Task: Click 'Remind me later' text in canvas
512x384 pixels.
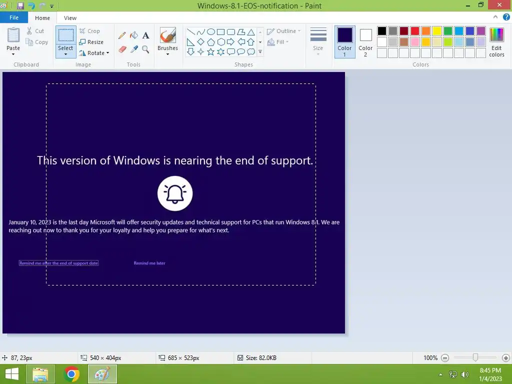Action: click(x=149, y=263)
